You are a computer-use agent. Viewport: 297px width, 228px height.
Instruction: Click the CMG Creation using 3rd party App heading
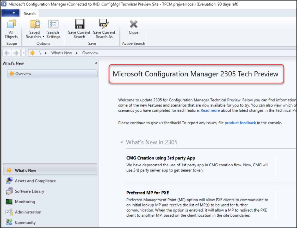(x=161, y=158)
